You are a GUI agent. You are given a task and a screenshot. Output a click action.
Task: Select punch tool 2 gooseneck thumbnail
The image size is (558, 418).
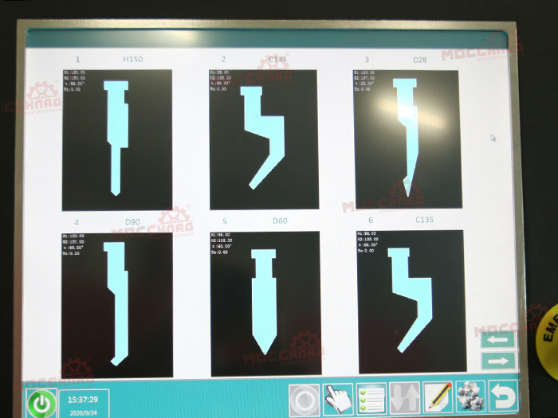click(x=264, y=139)
